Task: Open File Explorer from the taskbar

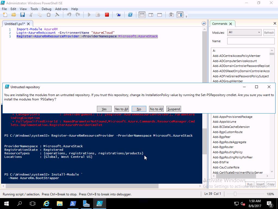Action: [60, 204]
